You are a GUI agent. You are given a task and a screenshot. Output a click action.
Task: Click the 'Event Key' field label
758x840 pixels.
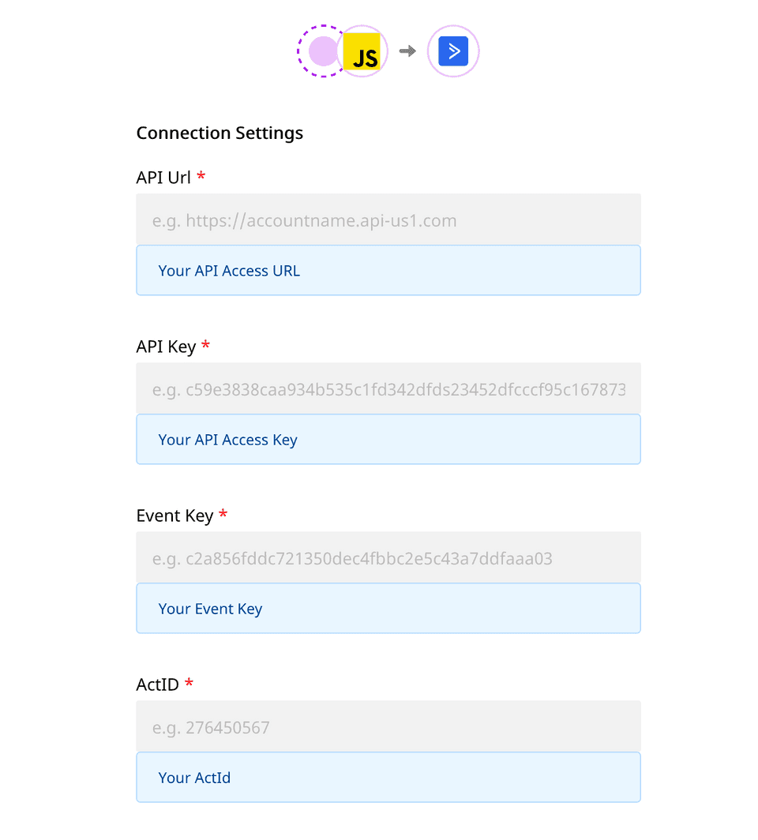pos(174,516)
